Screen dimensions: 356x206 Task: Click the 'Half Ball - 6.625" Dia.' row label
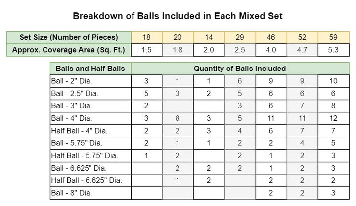pyautogui.click(x=90, y=181)
